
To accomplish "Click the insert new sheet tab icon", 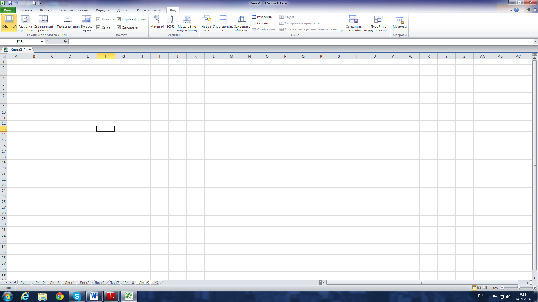I will 156,282.
